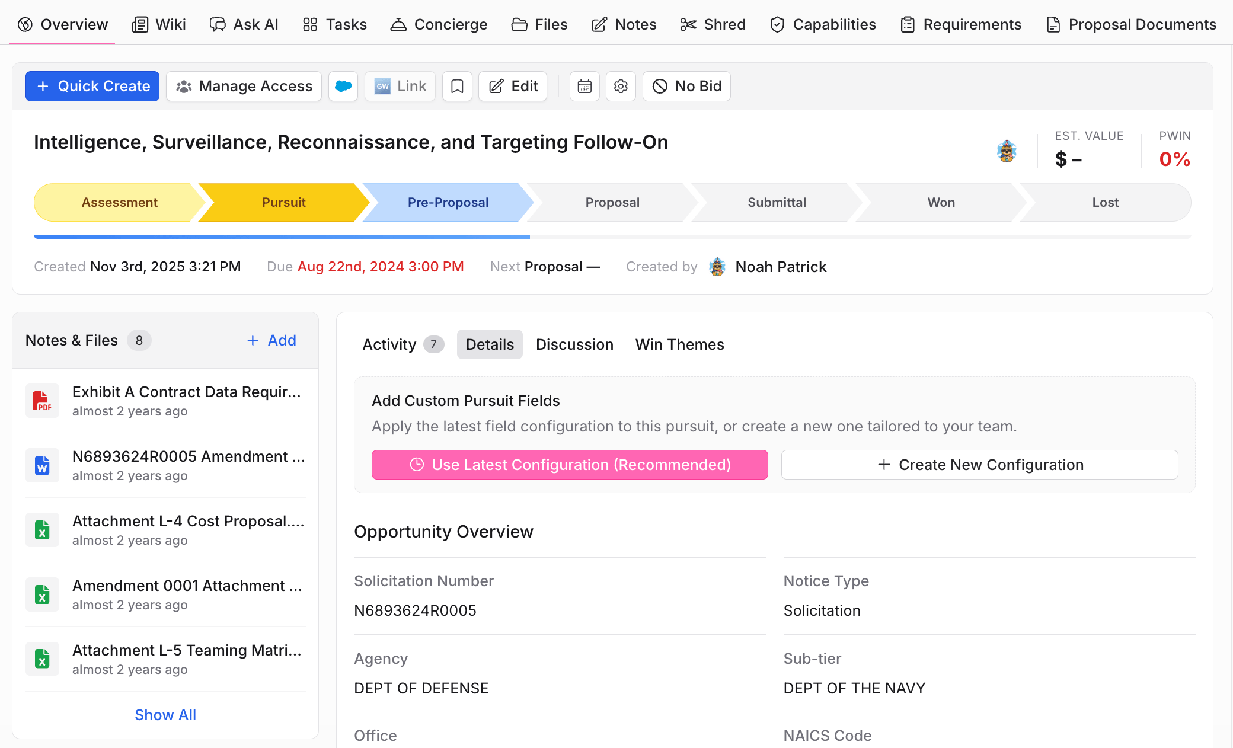Click the Excel icon for Attachment L-4

[x=42, y=530]
